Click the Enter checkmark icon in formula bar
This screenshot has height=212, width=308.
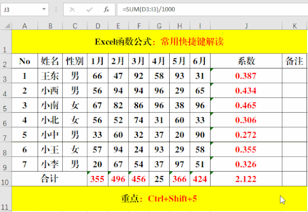[x=89, y=10]
